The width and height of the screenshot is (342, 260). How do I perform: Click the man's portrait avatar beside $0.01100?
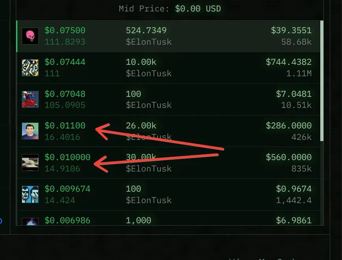pyautogui.click(x=30, y=131)
